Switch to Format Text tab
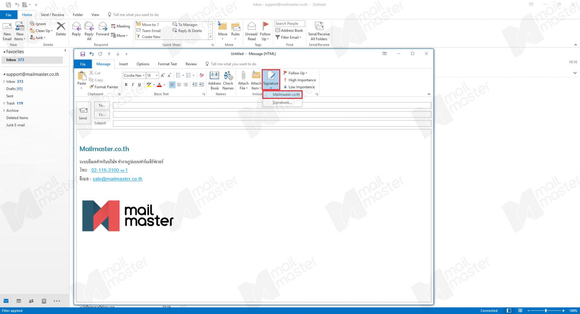 167,64
